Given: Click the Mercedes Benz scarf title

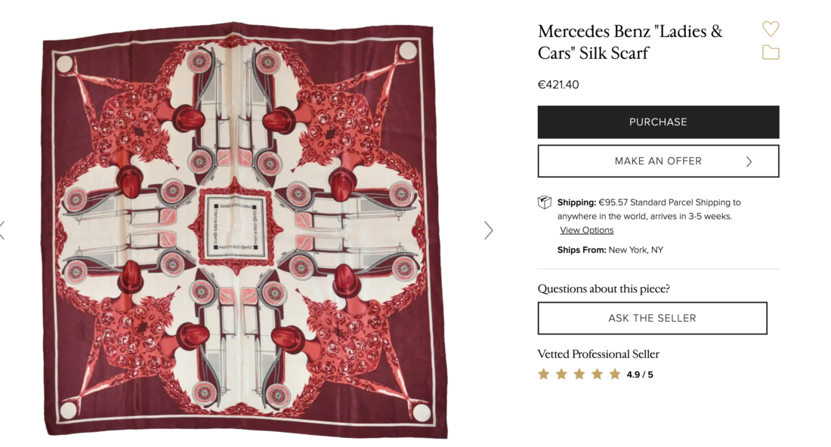Looking at the screenshot, I should pyautogui.click(x=630, y=42).
